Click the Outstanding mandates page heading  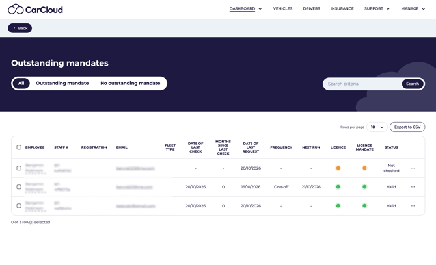coord(60,63)
